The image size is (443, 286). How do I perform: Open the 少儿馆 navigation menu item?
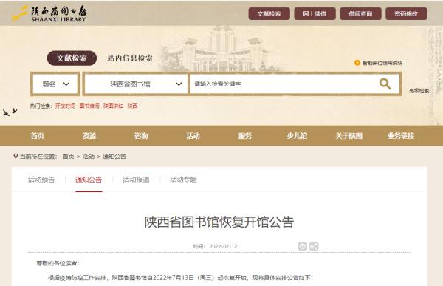[297, 136]
